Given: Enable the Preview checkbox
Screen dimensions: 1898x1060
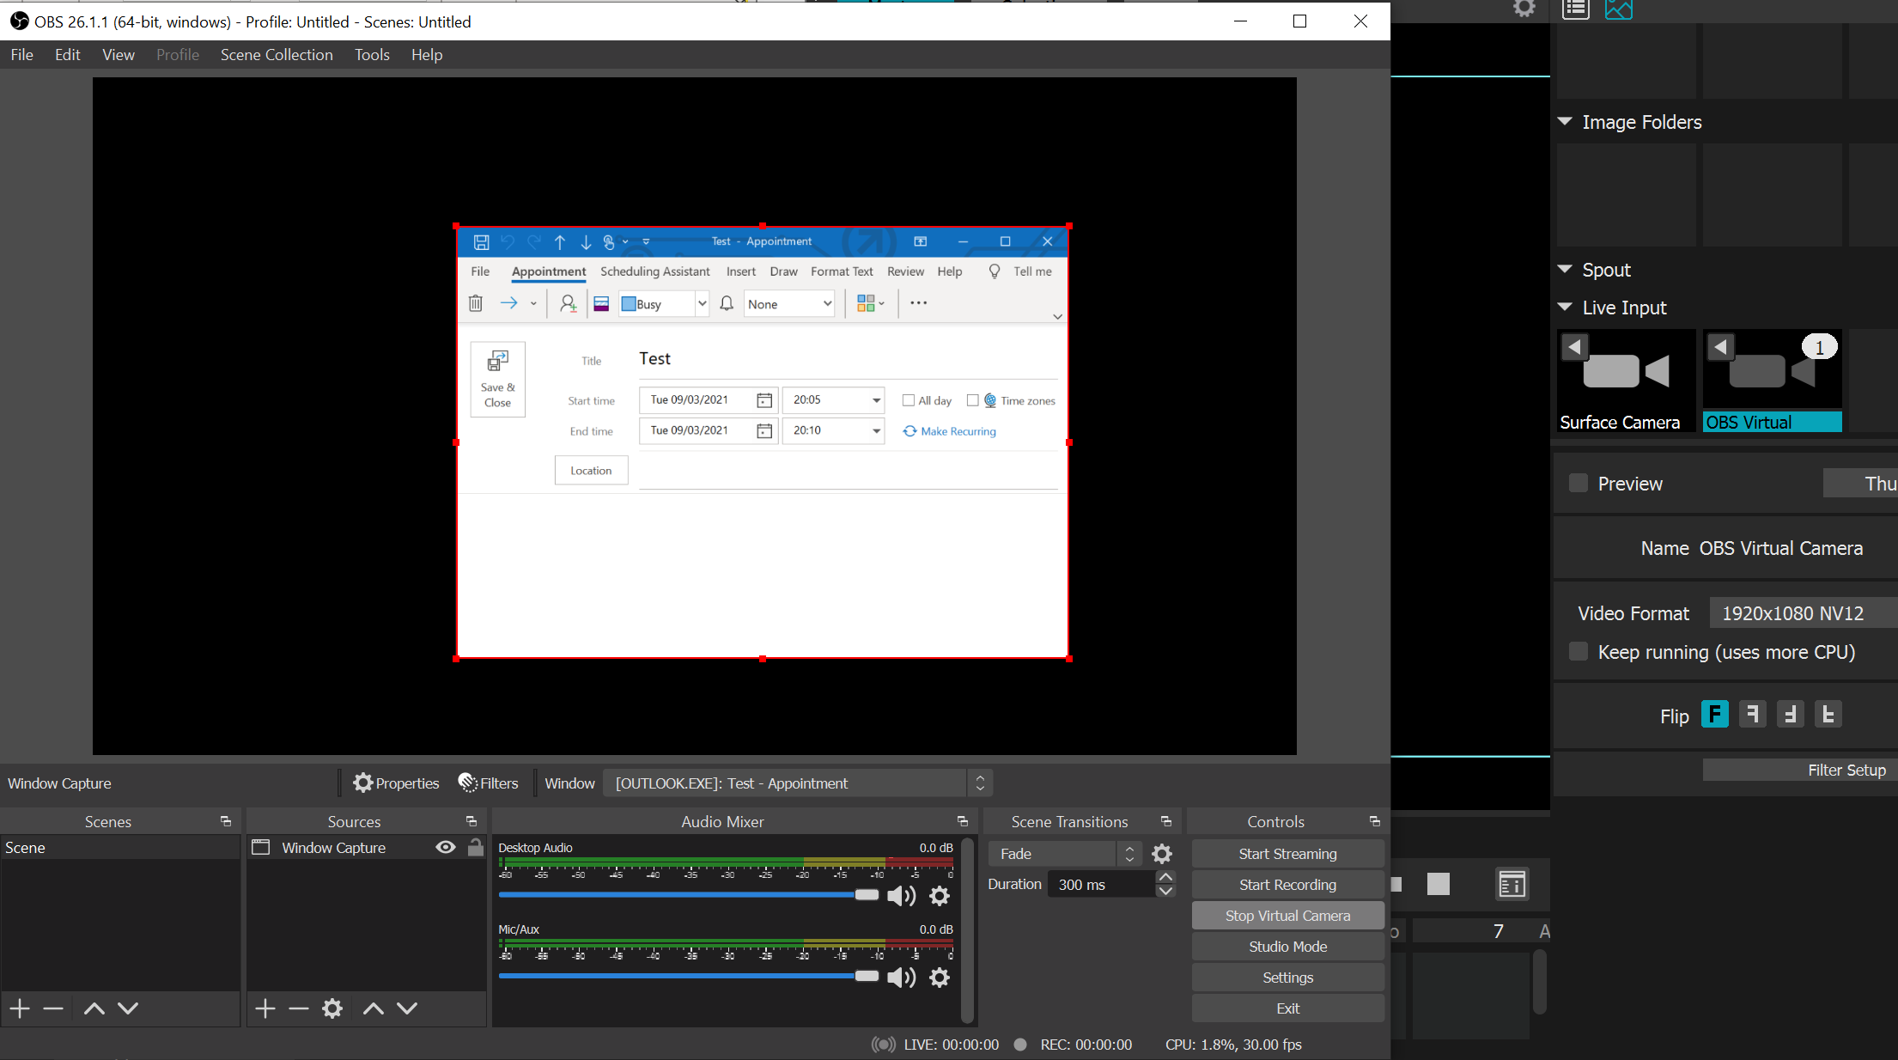Looking at the screenshot, I should click(x=1579, y=483).
